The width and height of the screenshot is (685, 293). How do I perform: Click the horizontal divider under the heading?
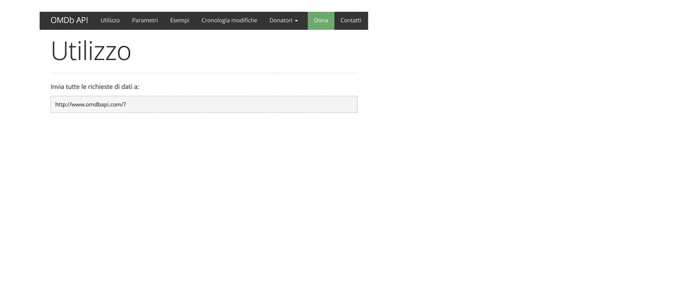[x=204, y=73]
